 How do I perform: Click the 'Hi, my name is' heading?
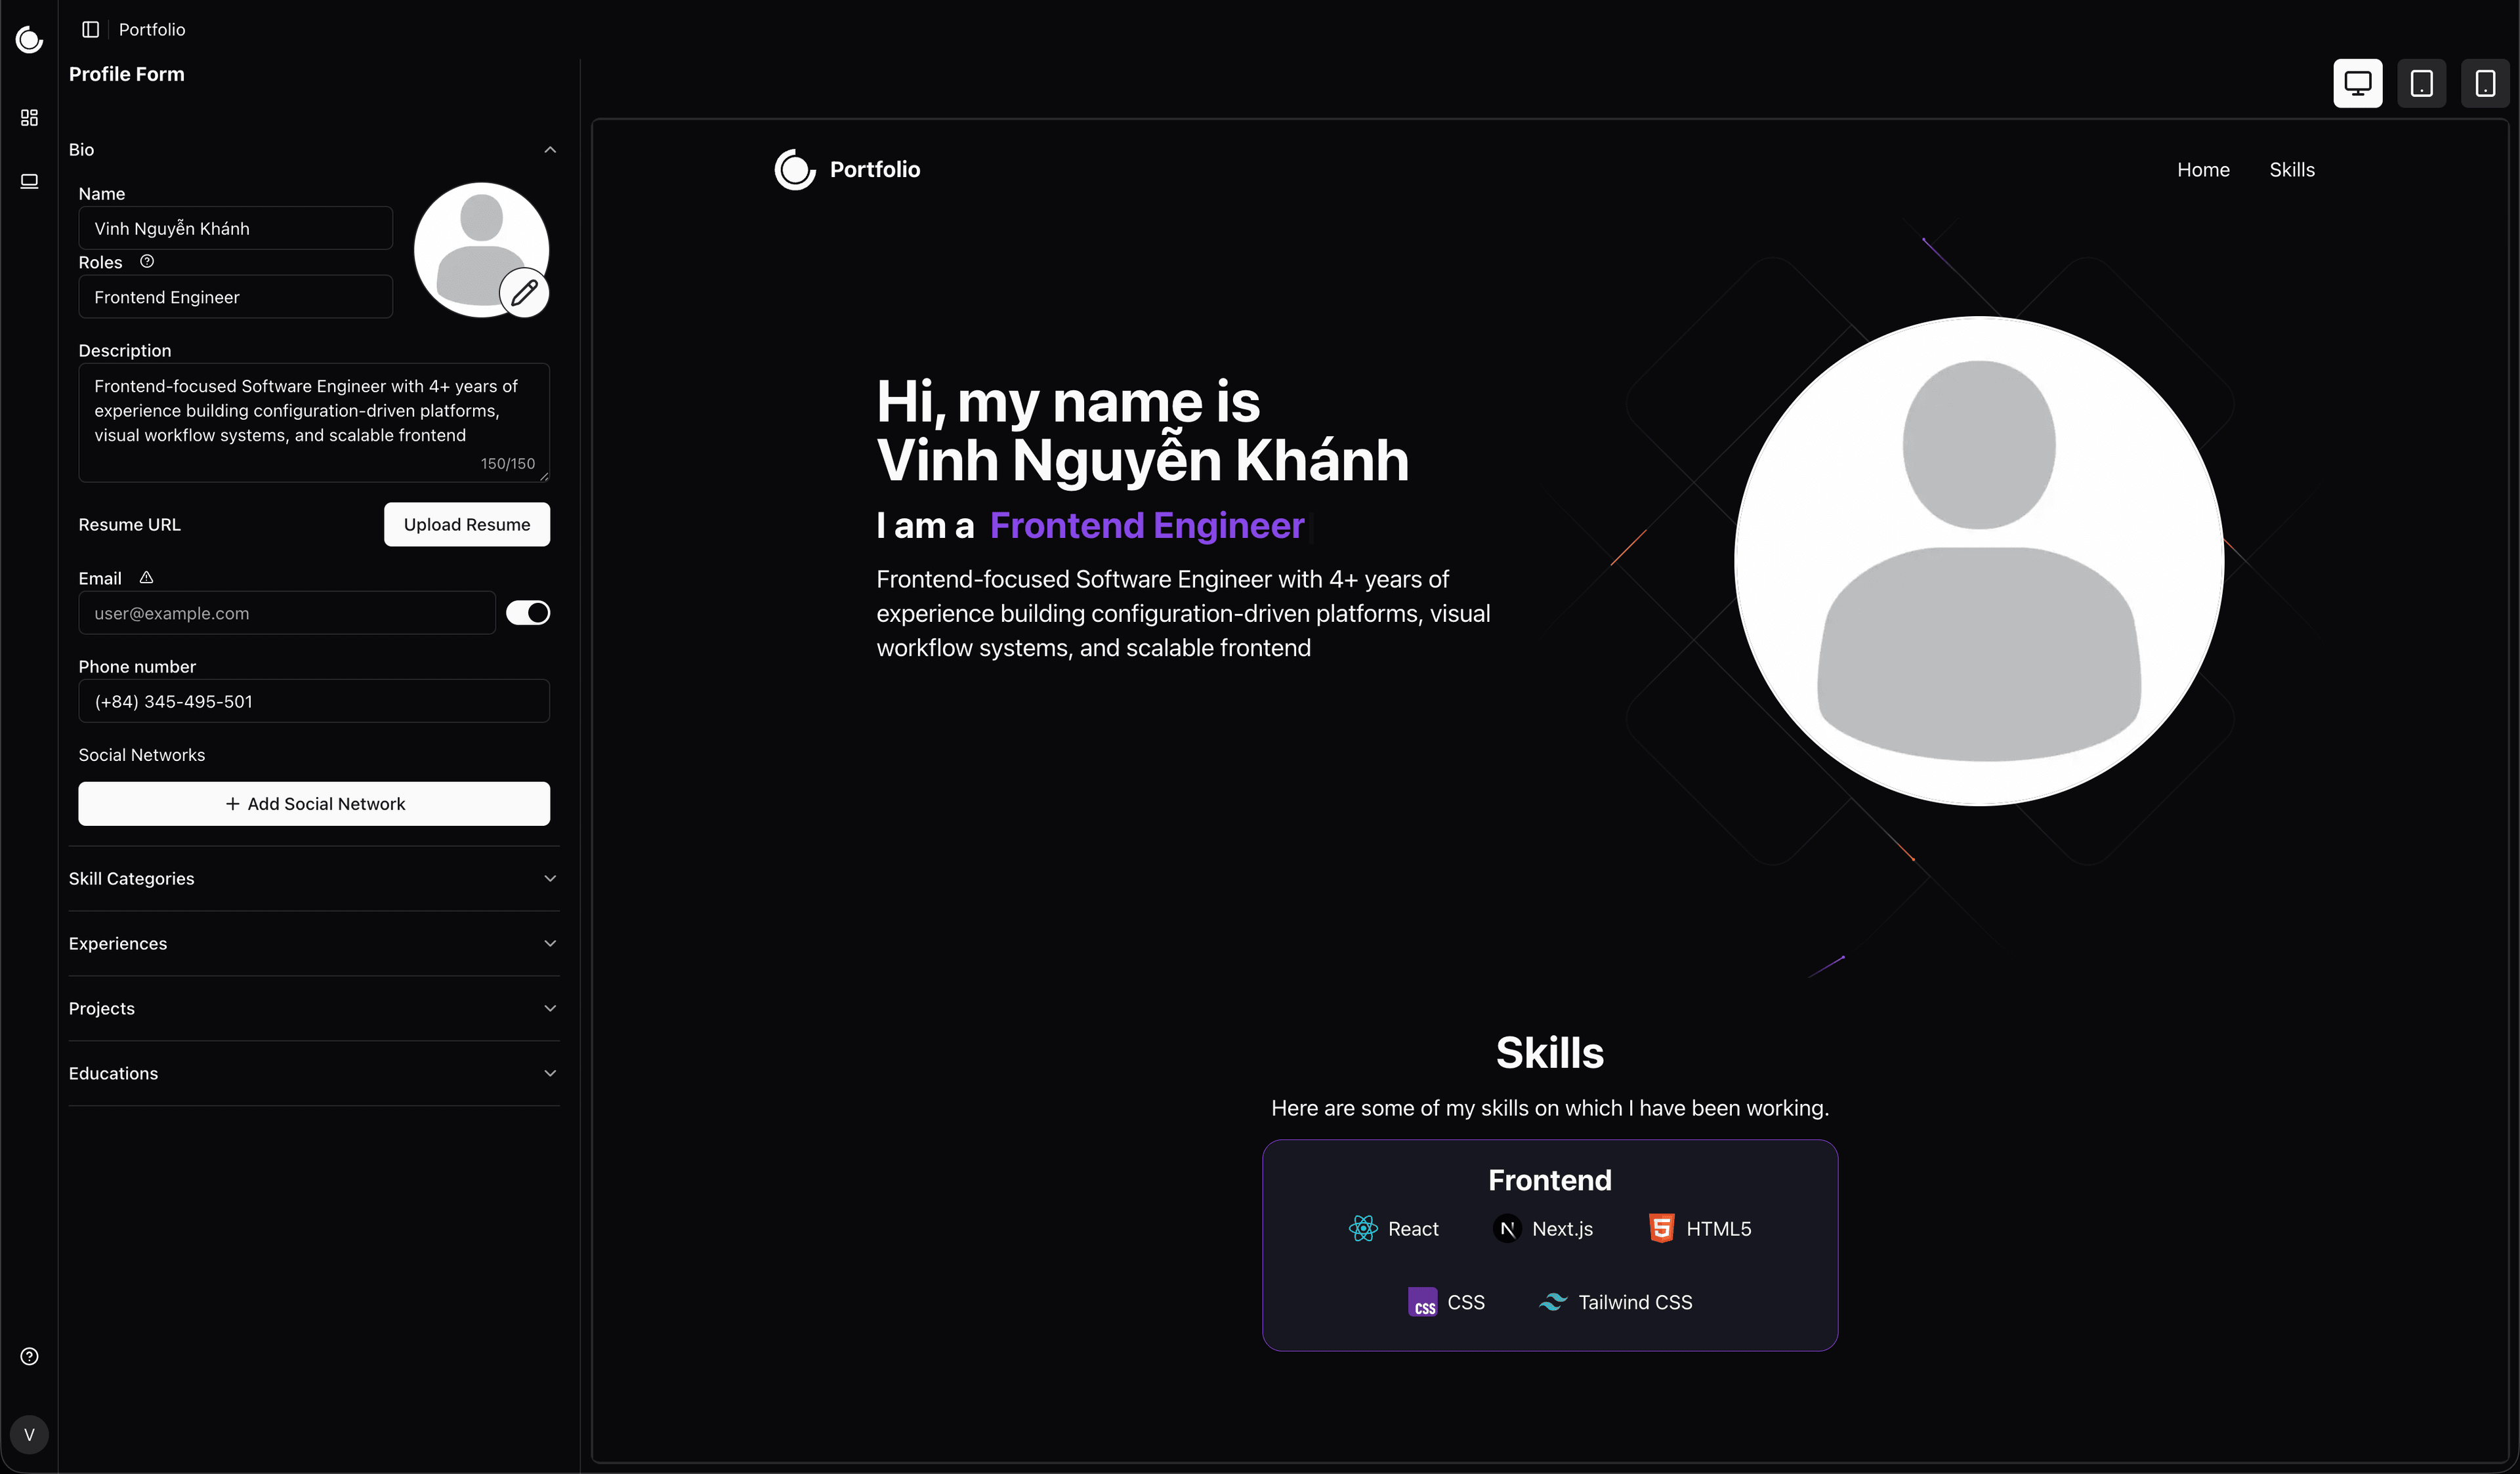[1068, 401]
